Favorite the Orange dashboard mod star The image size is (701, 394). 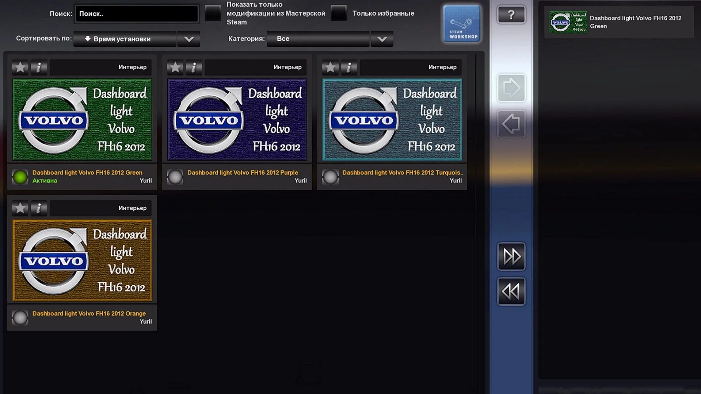point(20,208)
